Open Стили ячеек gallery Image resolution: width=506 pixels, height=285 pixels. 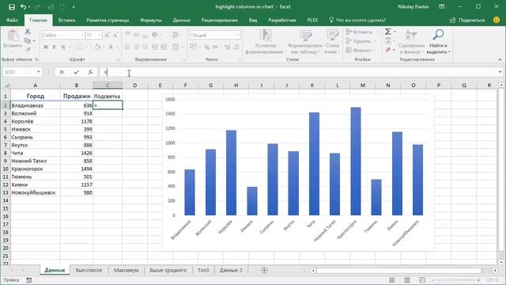click(332, 41)
